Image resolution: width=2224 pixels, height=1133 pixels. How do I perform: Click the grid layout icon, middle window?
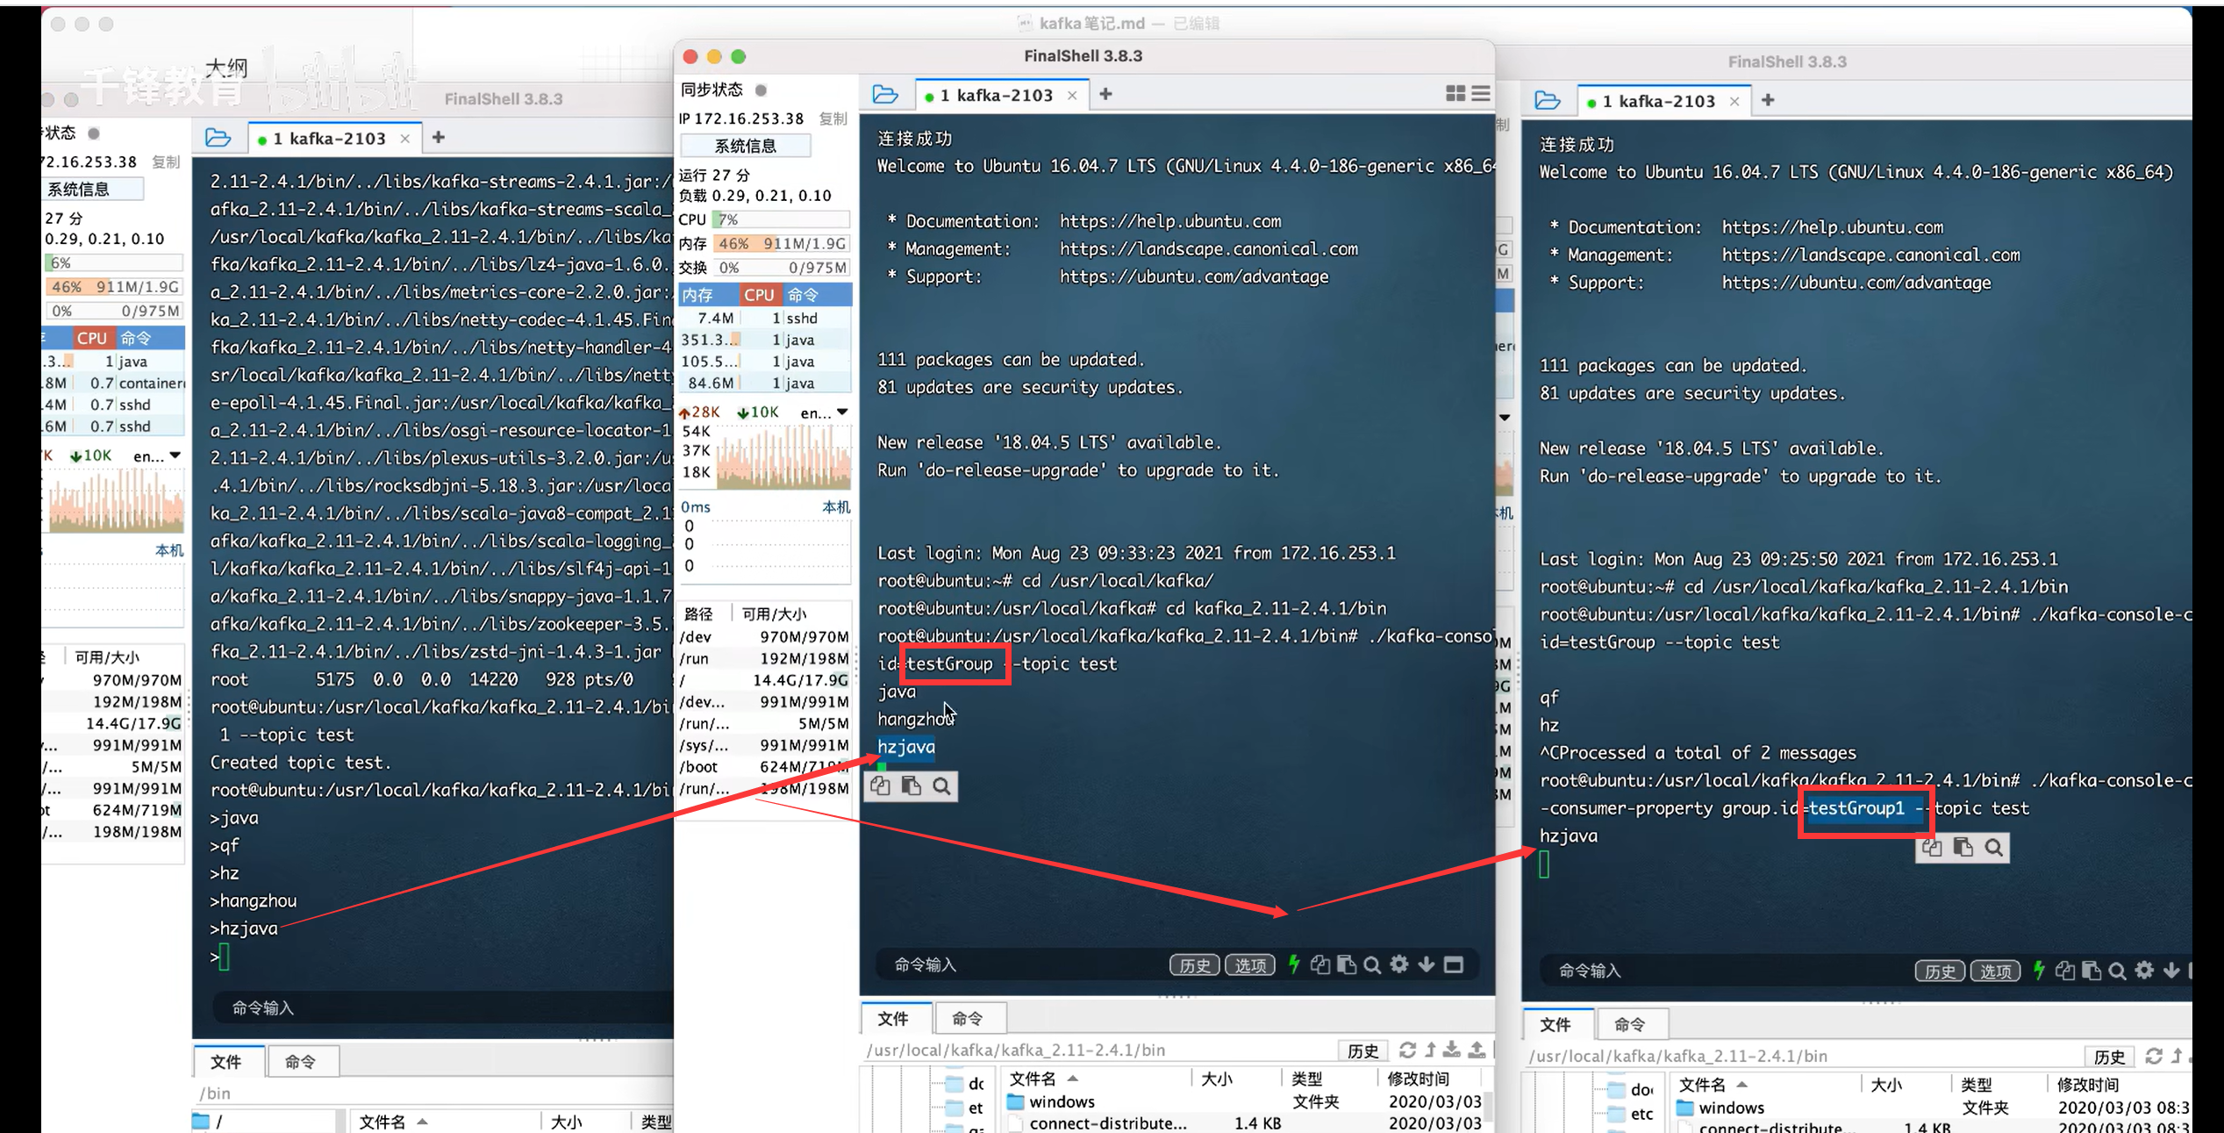1455,94
